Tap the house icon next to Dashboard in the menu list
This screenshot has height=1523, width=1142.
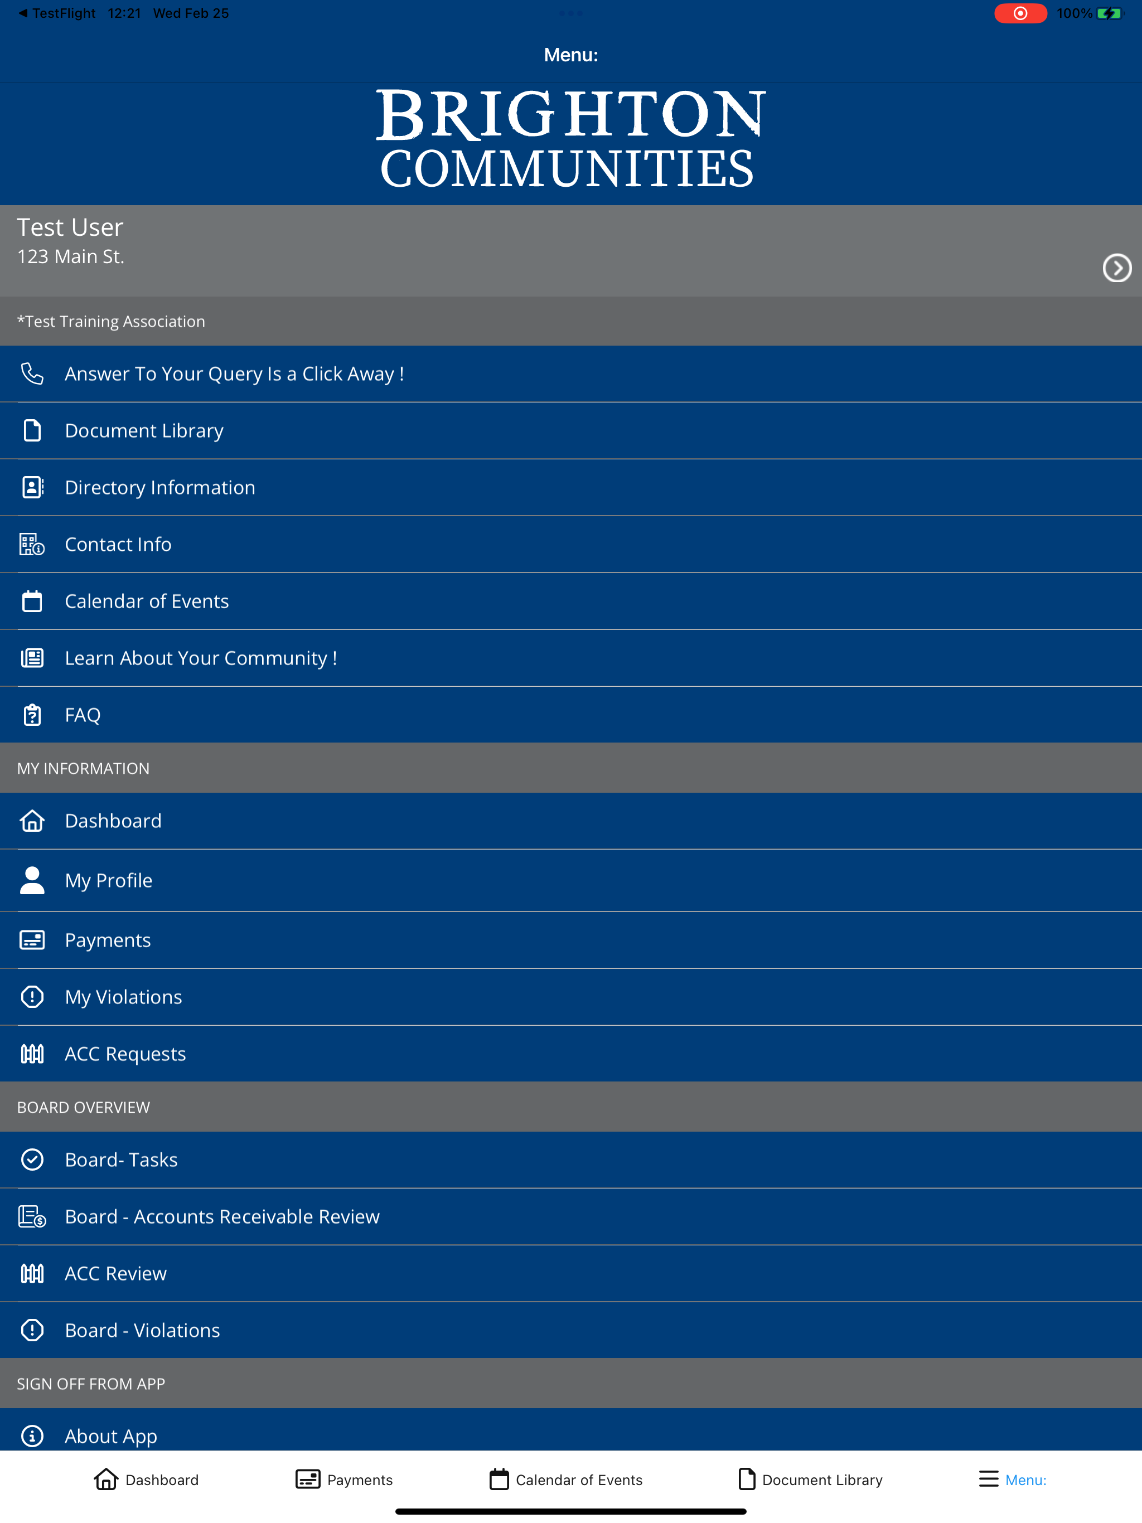(32, 821)
